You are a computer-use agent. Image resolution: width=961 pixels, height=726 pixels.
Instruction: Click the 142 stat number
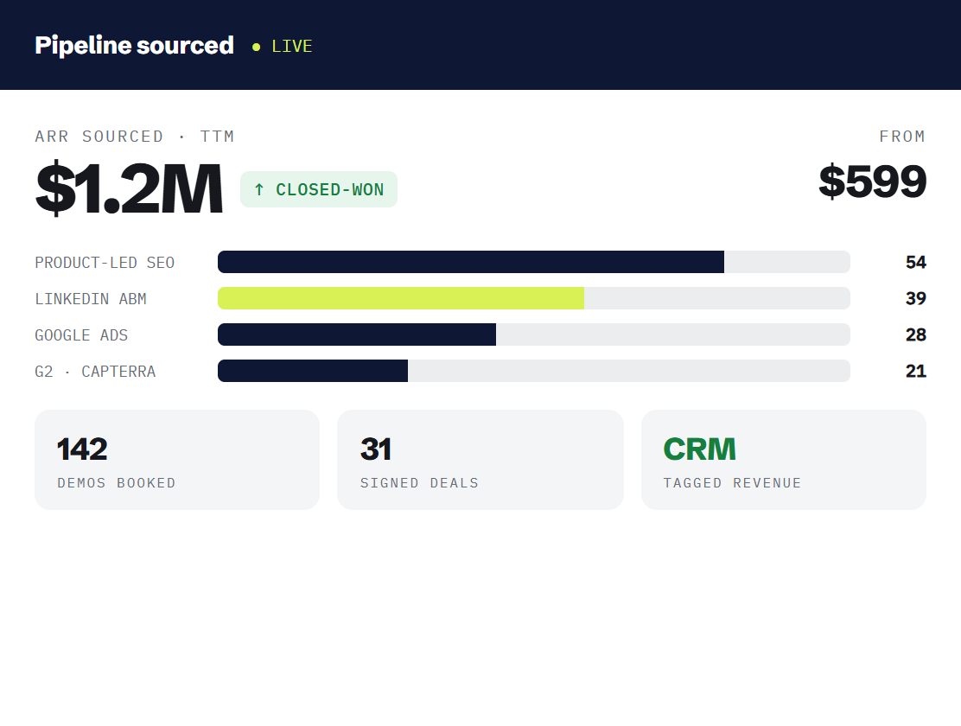(82, 449)
